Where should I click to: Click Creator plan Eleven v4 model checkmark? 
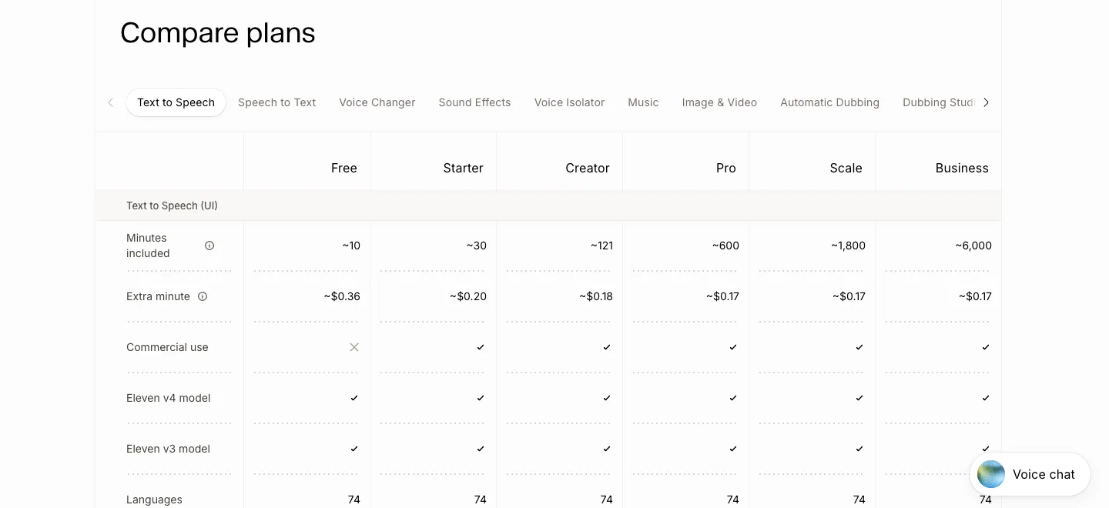pos(607,398)
